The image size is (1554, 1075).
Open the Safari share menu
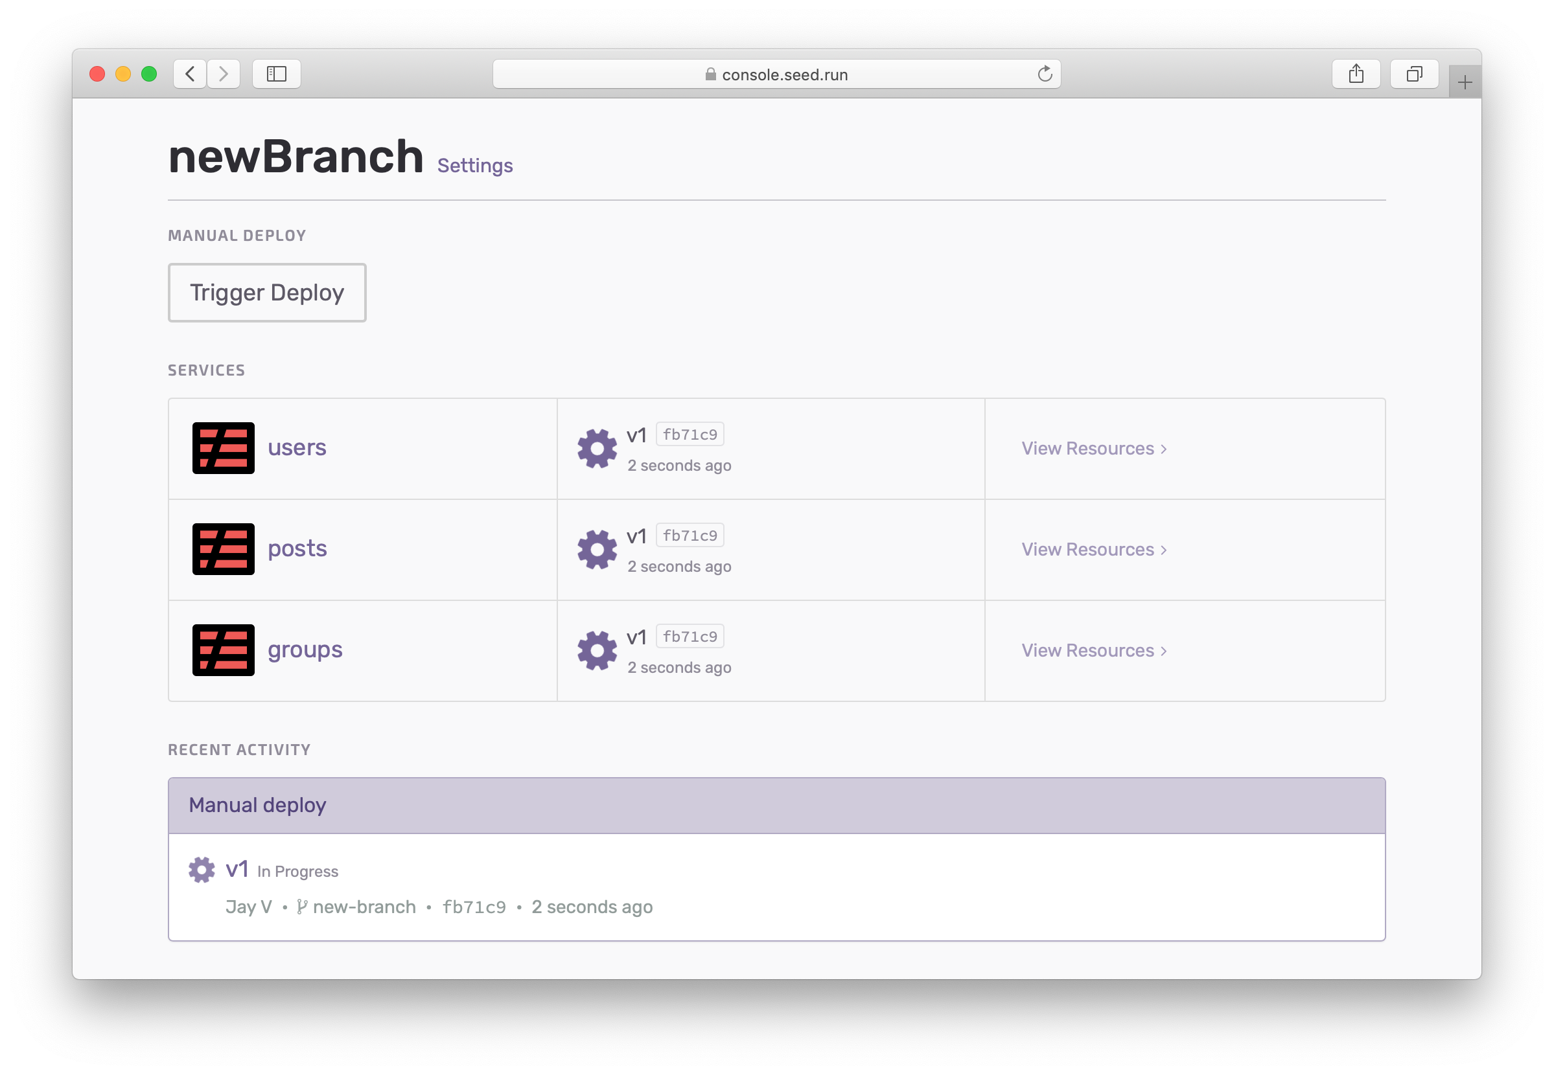pos(1356,74)
